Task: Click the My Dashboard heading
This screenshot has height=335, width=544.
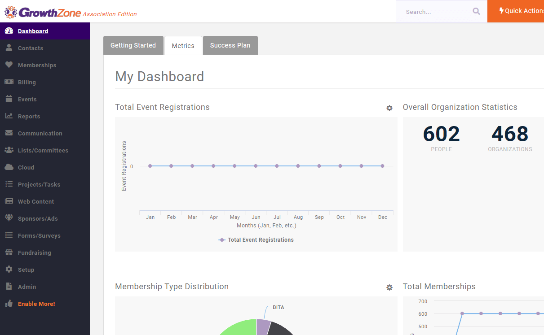Action: click(159, 77)
